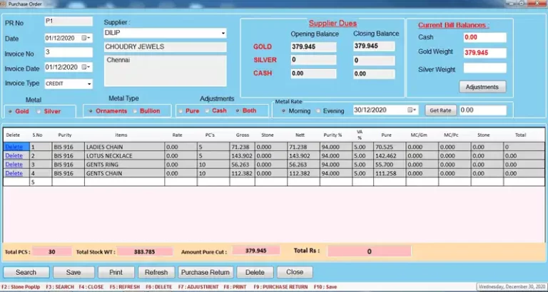
Task: Open the Metal Rate date calendar icon
Action: coord(410,110)
